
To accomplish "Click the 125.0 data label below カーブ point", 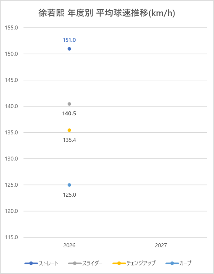I will click(x=69, y=195).
